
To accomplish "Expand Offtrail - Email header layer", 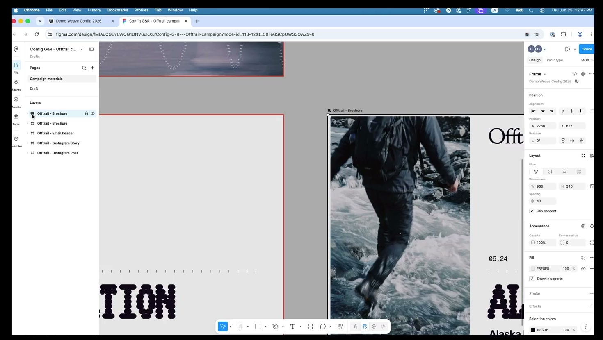I will click(27, 133).
